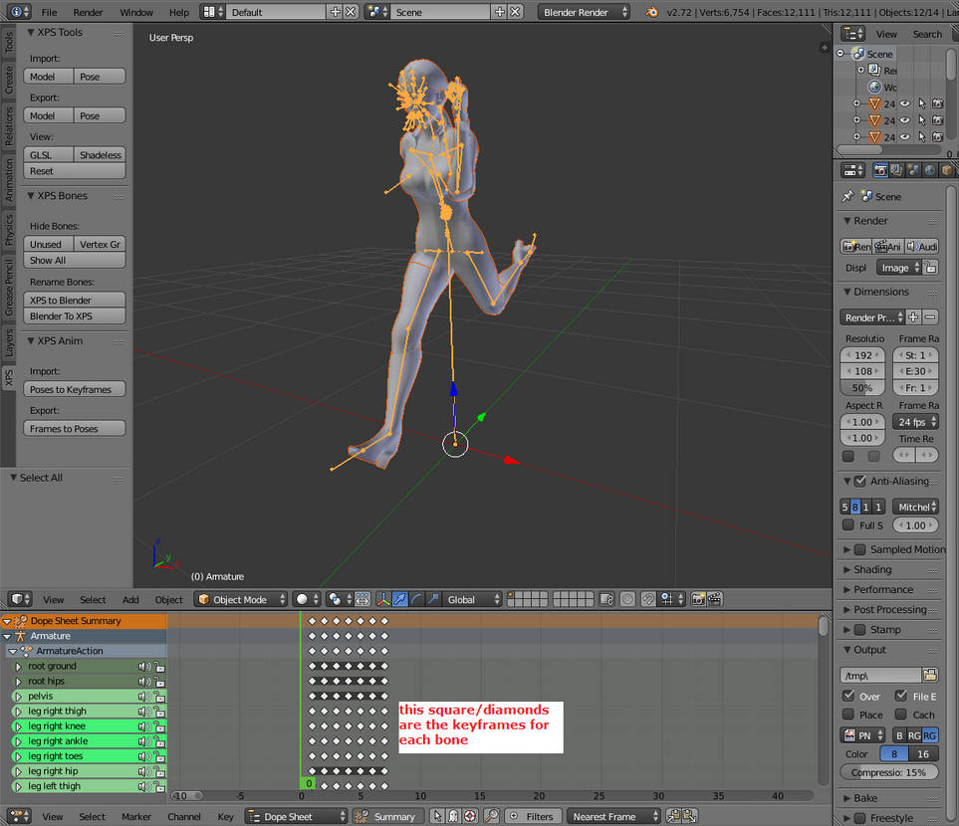This screenshot has width=959, height=826.
Task: Click the magnifier filter search icon
Action: coord(491,816)
